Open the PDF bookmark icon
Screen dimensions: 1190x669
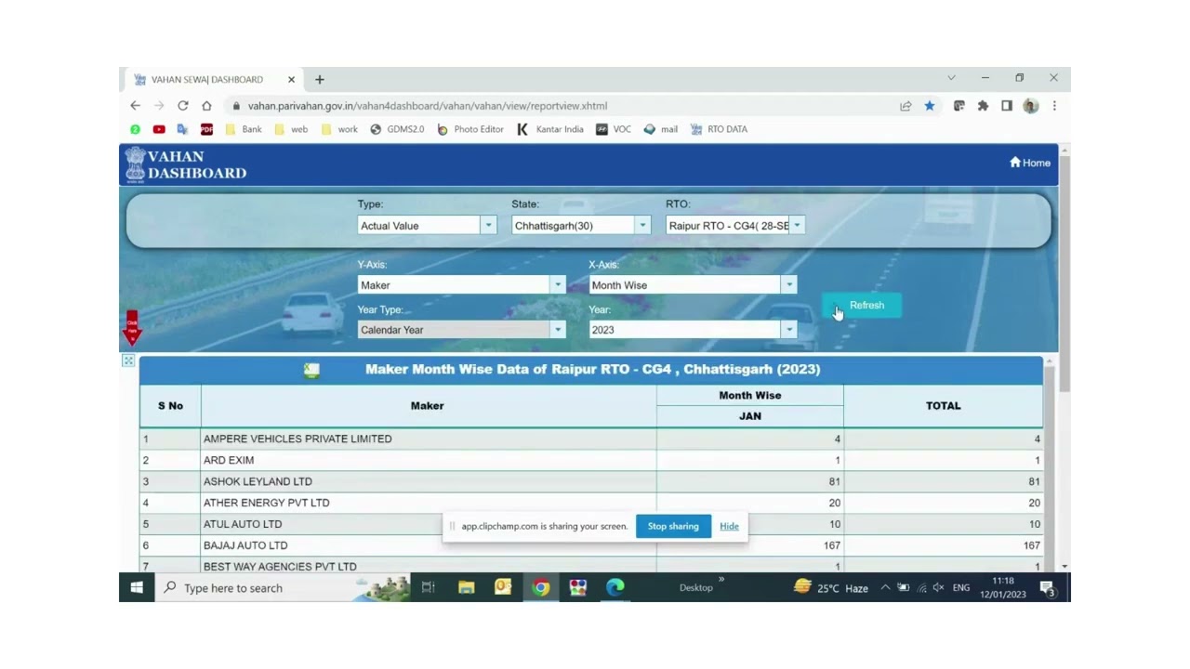[206, 129]
